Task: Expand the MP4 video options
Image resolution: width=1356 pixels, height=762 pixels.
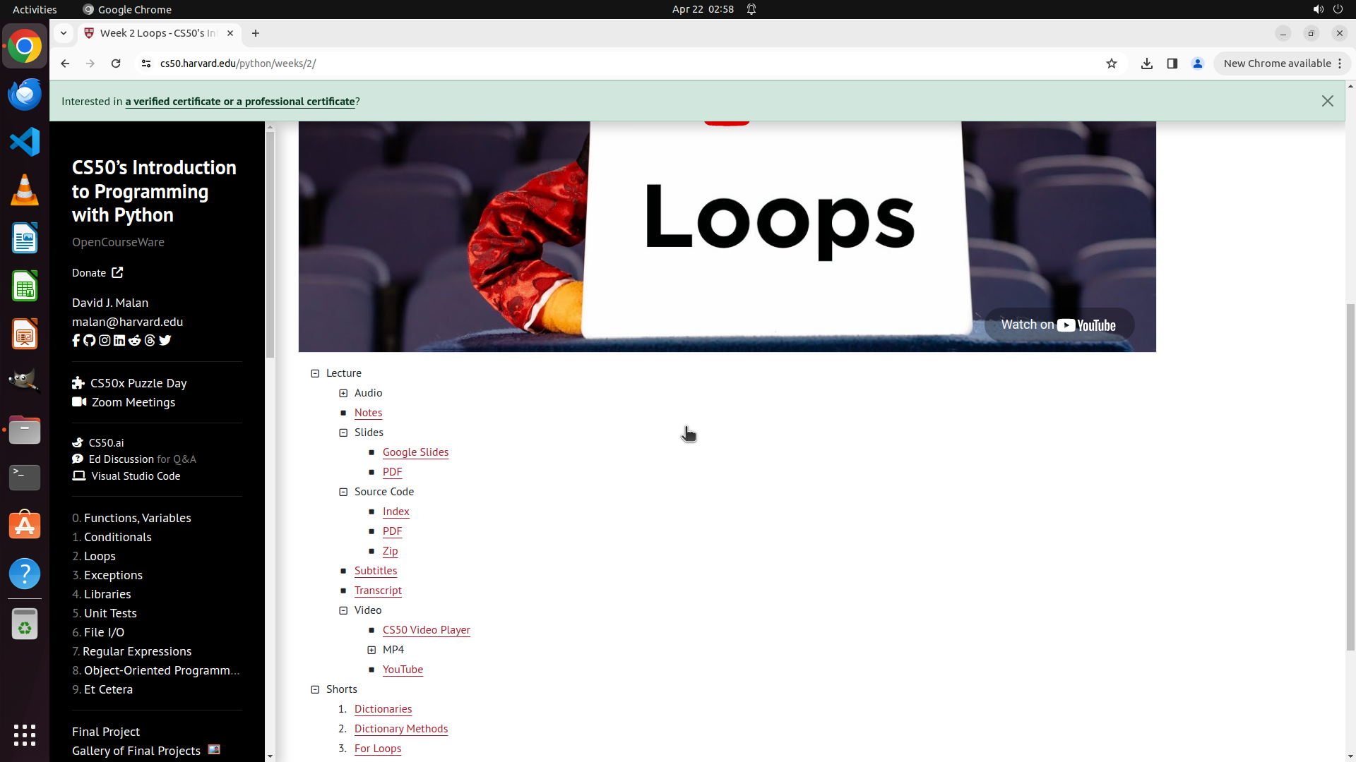Action: point(371,650)
